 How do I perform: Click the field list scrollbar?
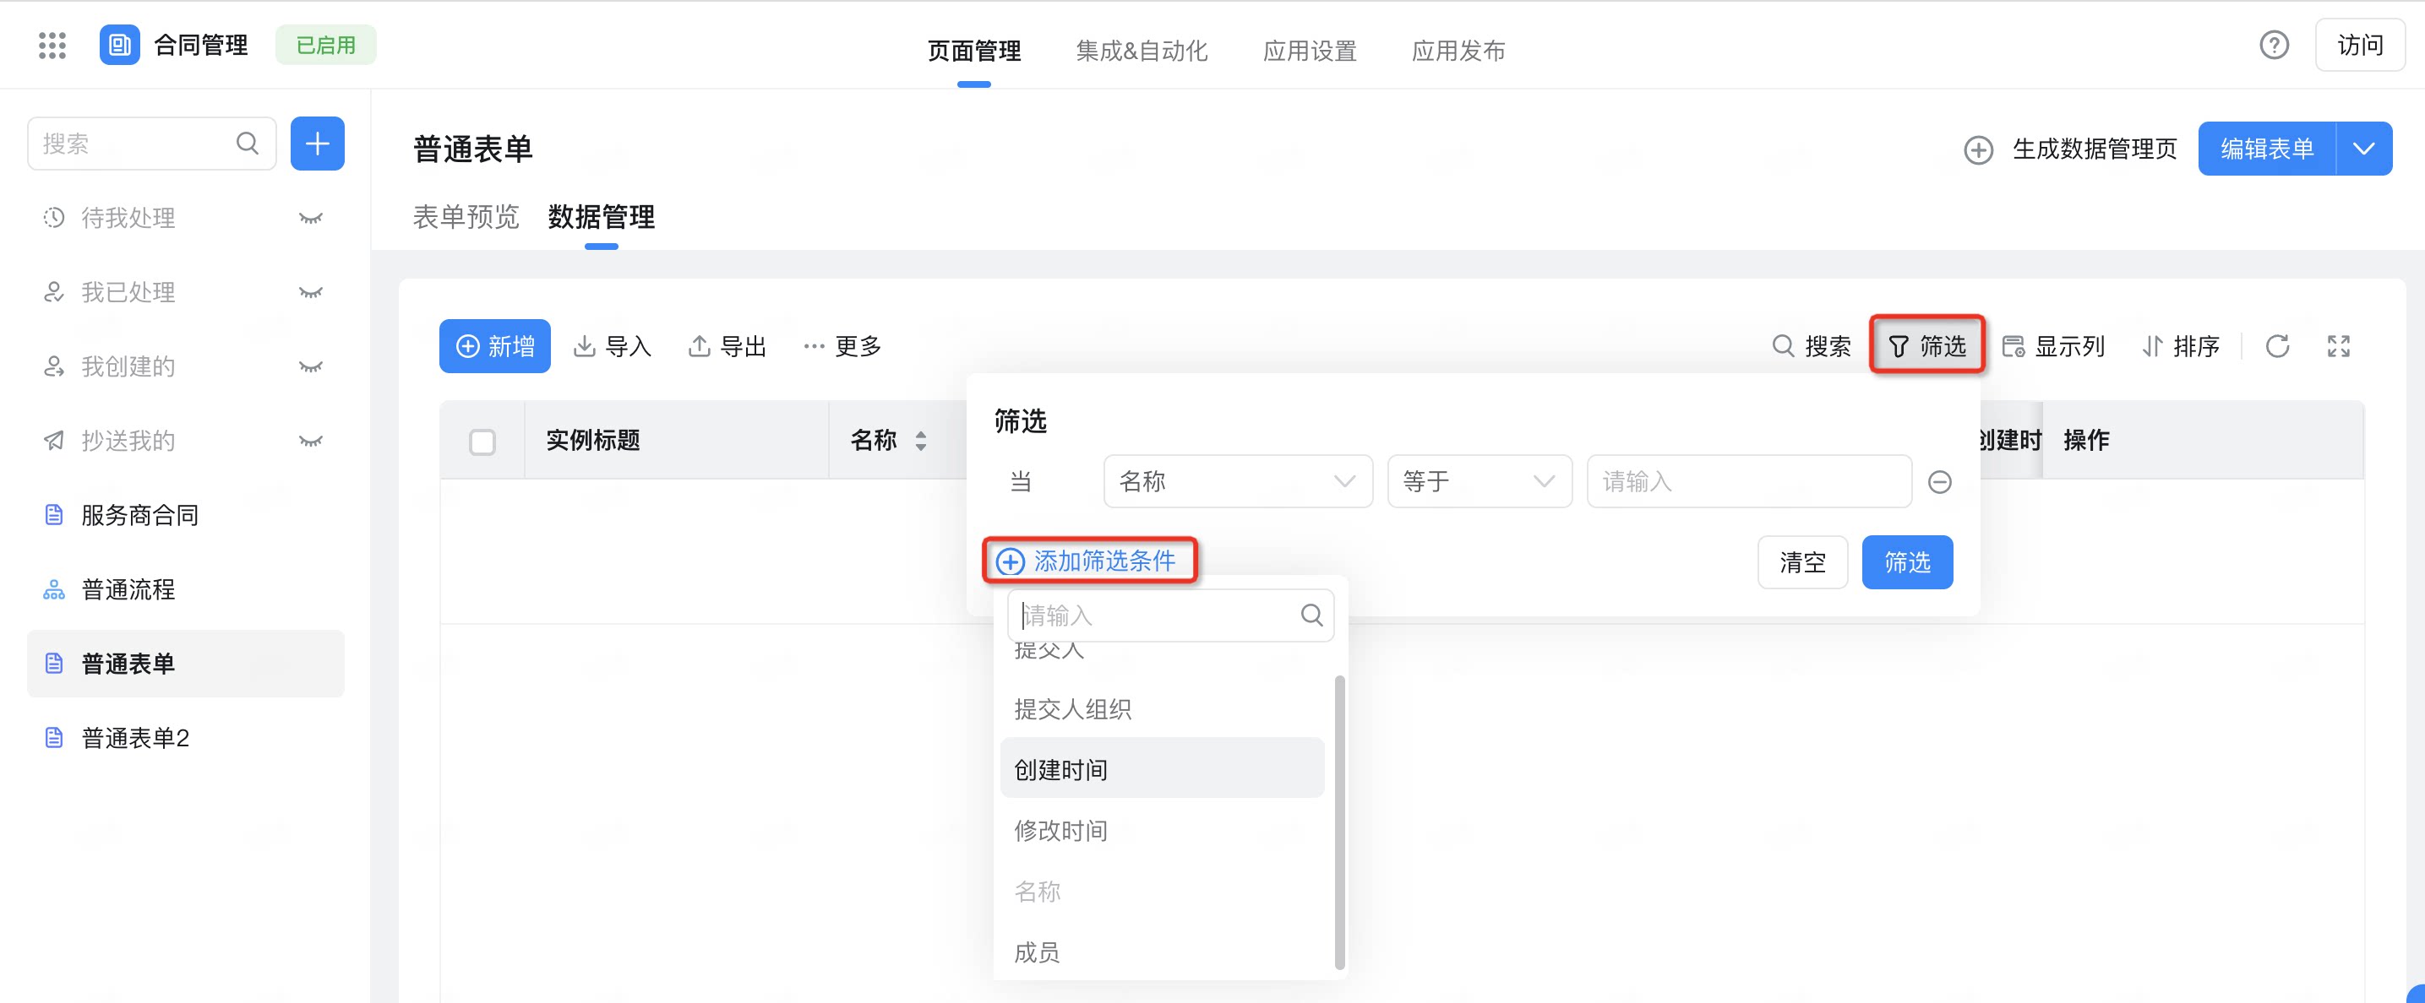[x=1338, y=821]
